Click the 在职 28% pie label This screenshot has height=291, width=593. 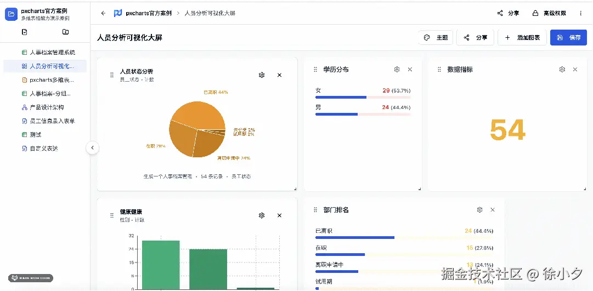pyautogui.click(x=156, y=146)
